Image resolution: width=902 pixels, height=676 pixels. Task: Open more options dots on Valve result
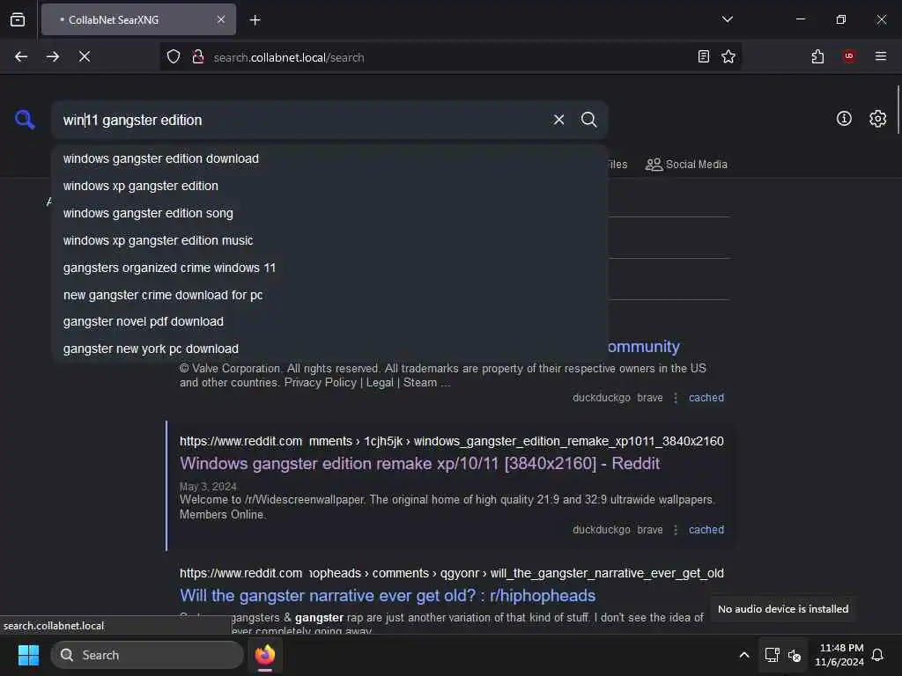coord(676,398)
